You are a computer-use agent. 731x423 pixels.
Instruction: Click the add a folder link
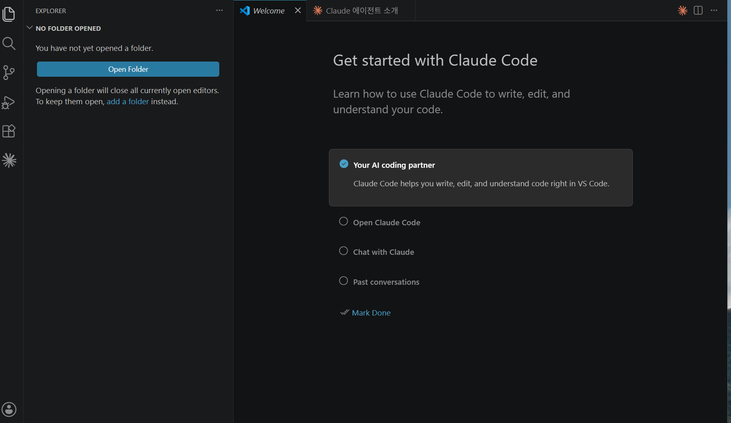point(128,102)
